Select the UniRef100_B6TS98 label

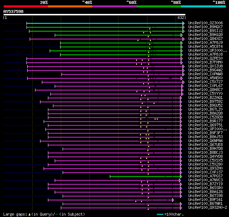(x=205, y=196)
